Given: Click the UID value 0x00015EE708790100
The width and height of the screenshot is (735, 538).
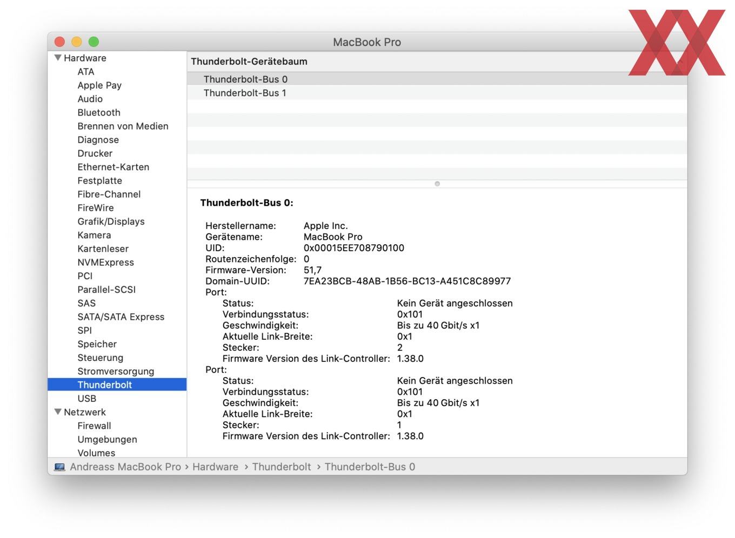Looking at the screenshot, I should pos(354,248).
